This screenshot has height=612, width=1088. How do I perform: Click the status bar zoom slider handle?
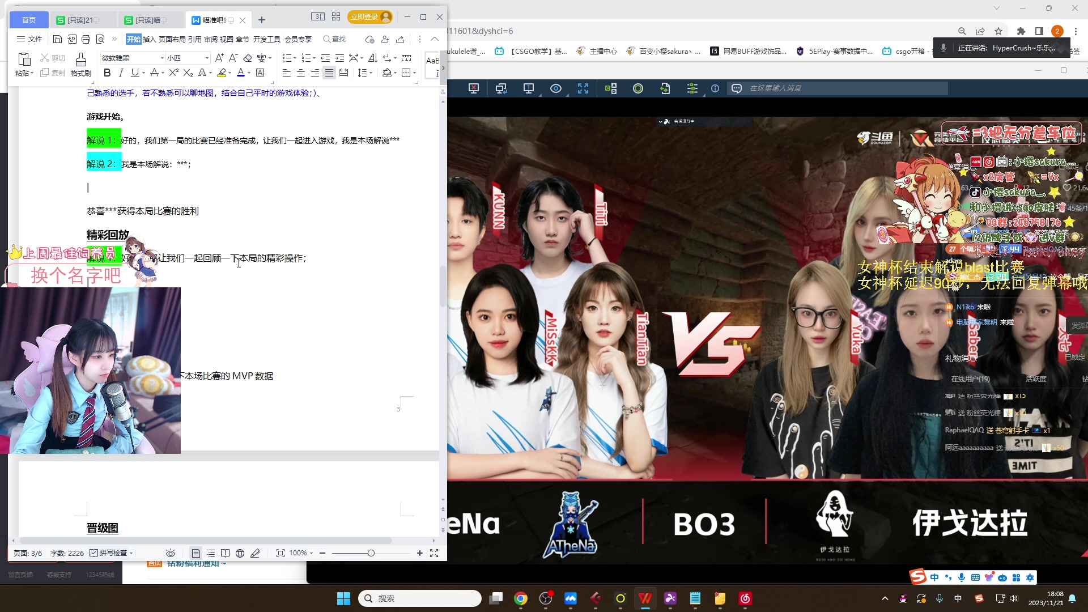[x=371, y=553]
